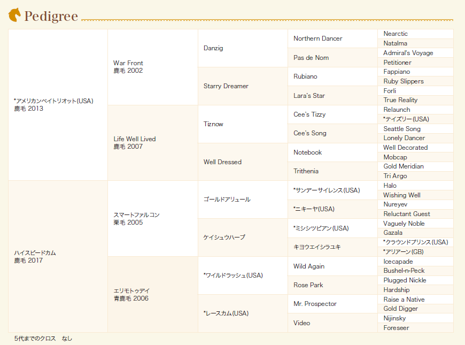Click the horse head icon beside Pedigree
Image resolution: width=465 pixels, height=345 pixels.
click(x=14, y=15)
